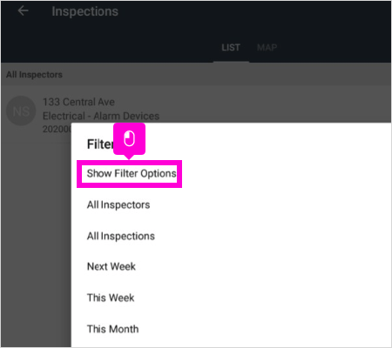Screen dimensions: 392x348
Task: Open the 133 Central Ave inspection
Action: click(78, 102)
